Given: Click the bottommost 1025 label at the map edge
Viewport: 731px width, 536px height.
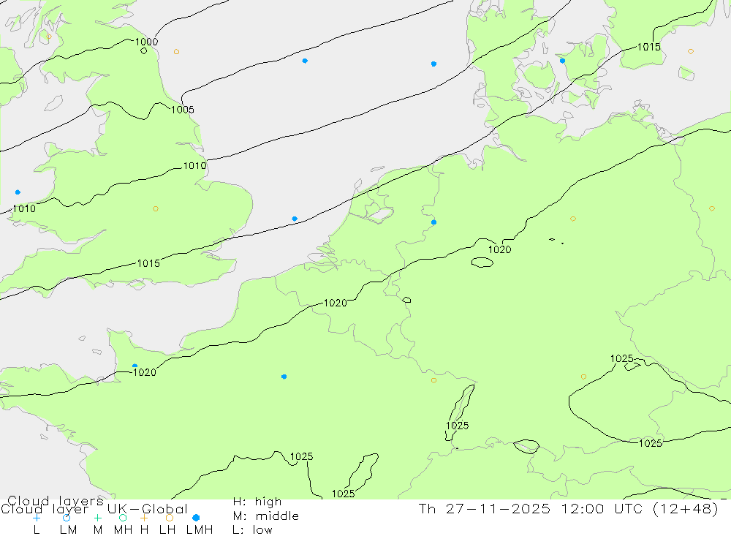Looking at the screenshot, I should (x=343, y=494).
